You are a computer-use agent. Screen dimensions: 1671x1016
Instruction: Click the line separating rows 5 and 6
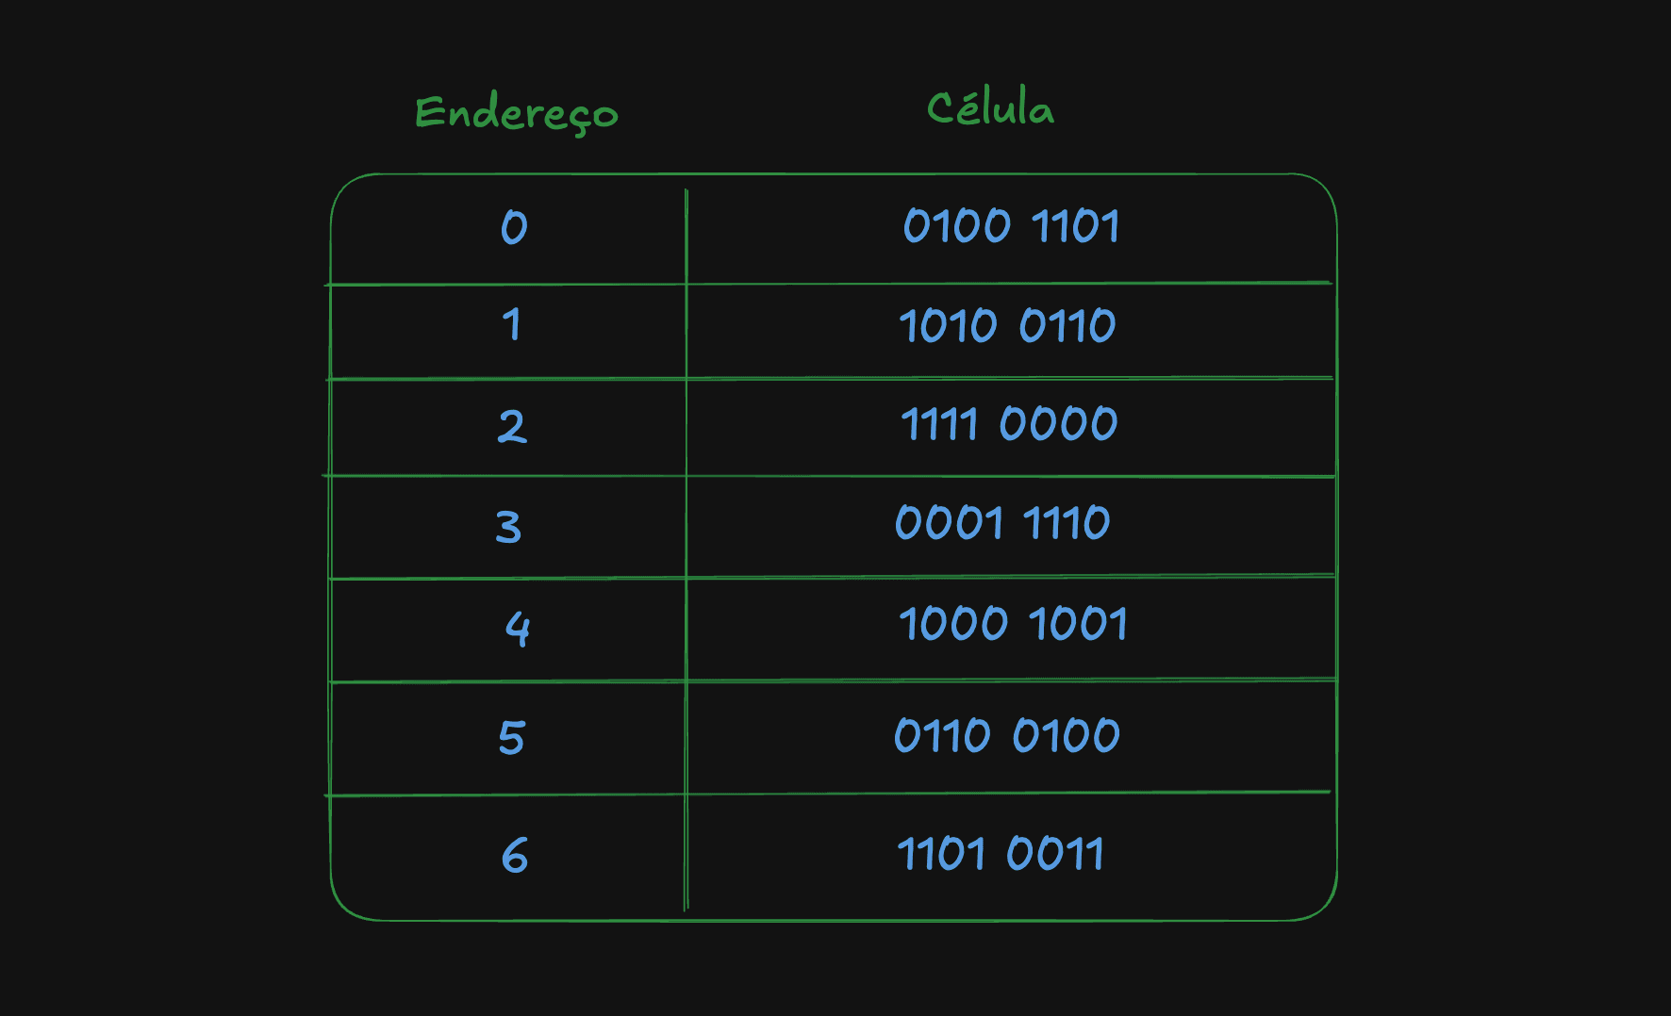pyautogui.click(x=830, y=794)
